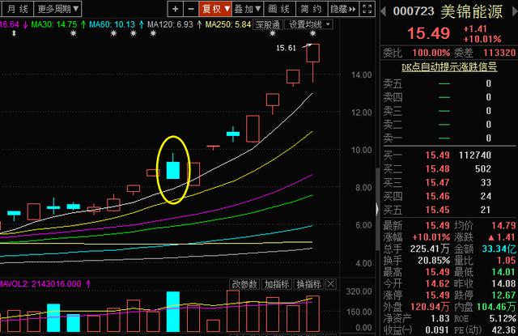Switch to 简约 simple mode
The width and height of the screenshot is (518, 336).
(311, 9)
